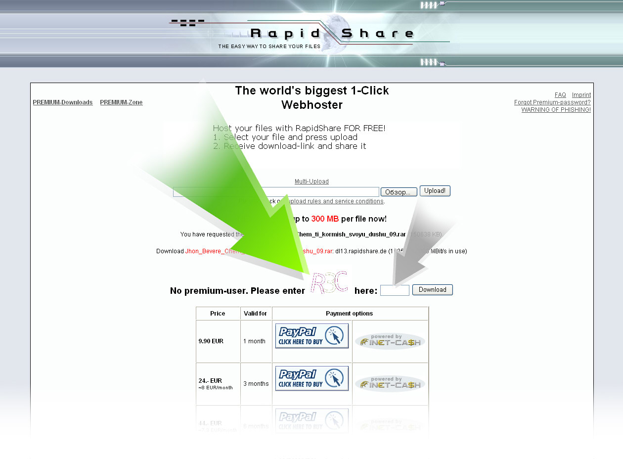
Task: Open the WARNING OF PHISHING! link
Action: point(556,110)
